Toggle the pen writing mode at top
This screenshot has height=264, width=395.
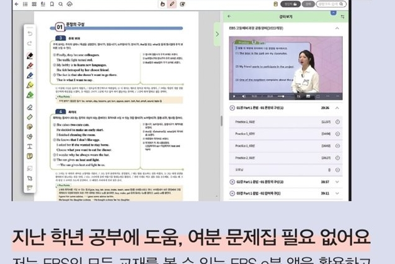(x=172, y=4)
